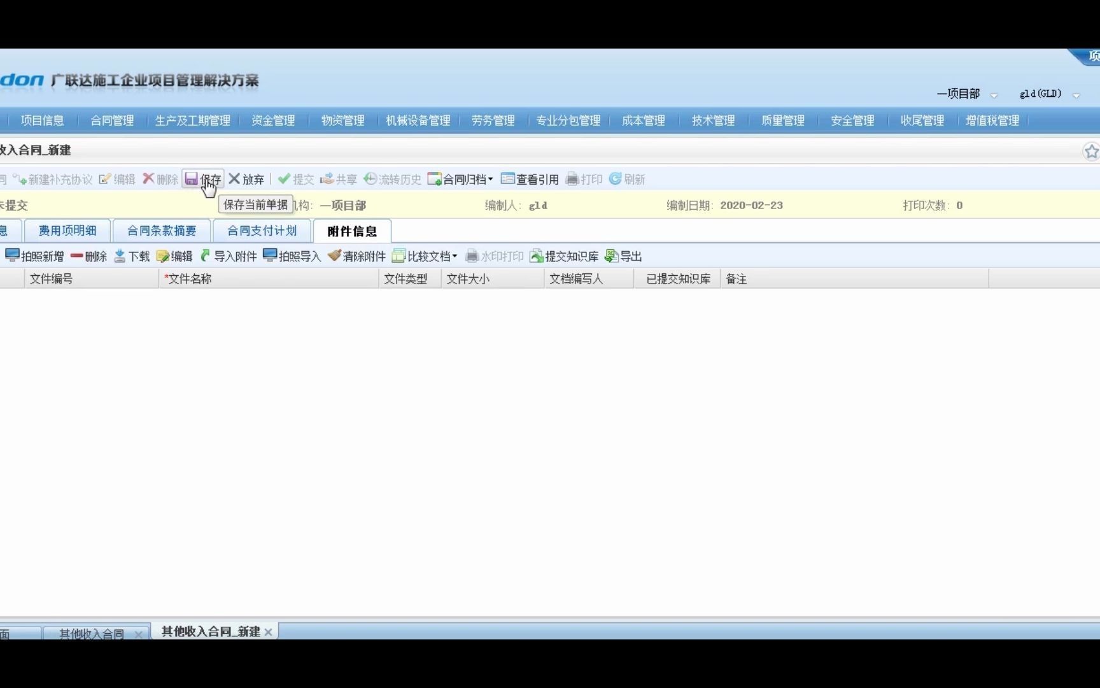Open 合同归档 contract archive dropdown

460,180
